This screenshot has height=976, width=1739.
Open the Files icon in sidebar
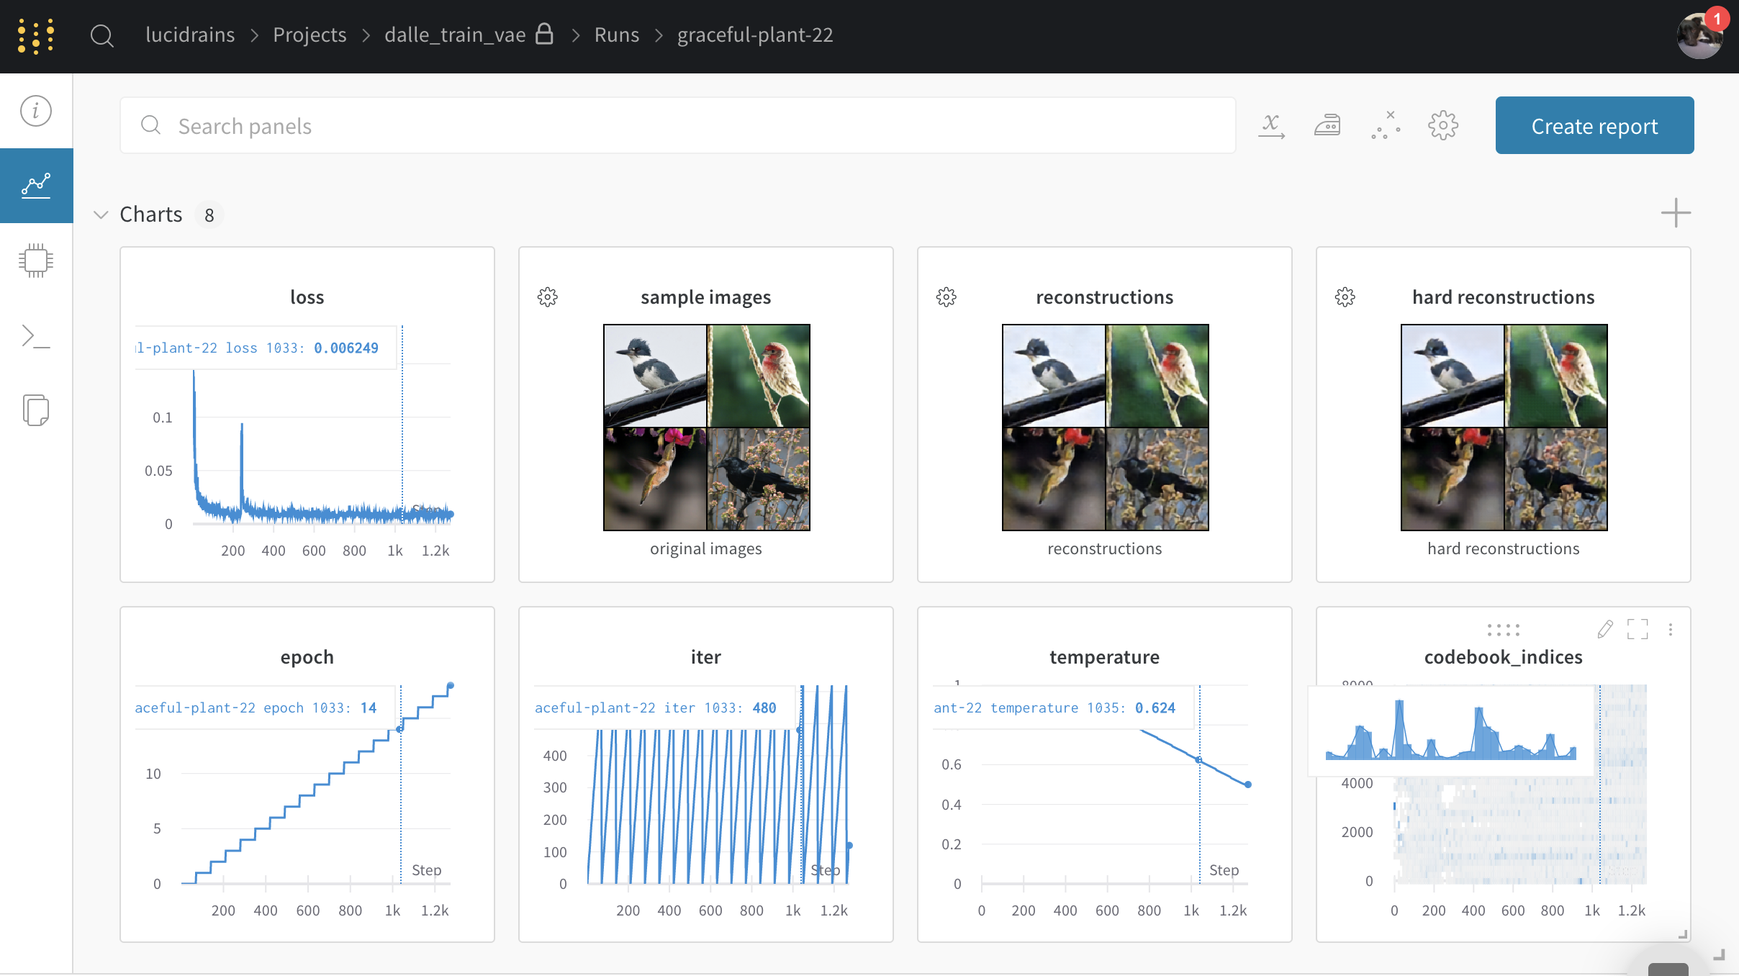click(x=35, y=410)
